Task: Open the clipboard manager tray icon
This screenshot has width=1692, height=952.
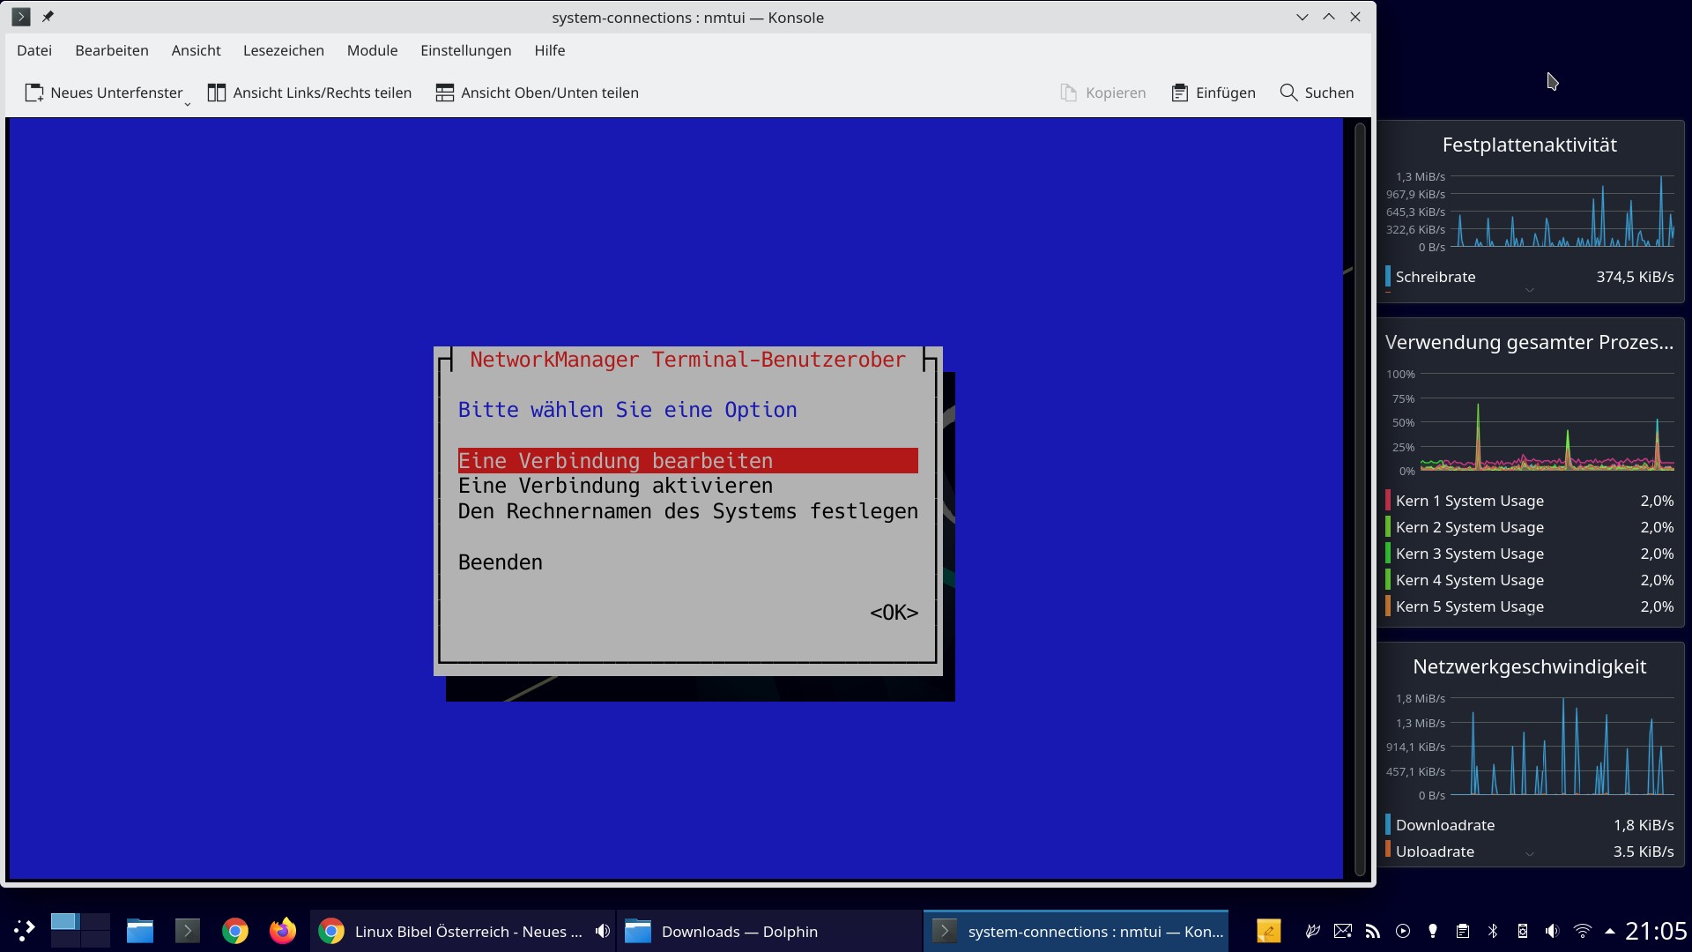Action: 1463,931
